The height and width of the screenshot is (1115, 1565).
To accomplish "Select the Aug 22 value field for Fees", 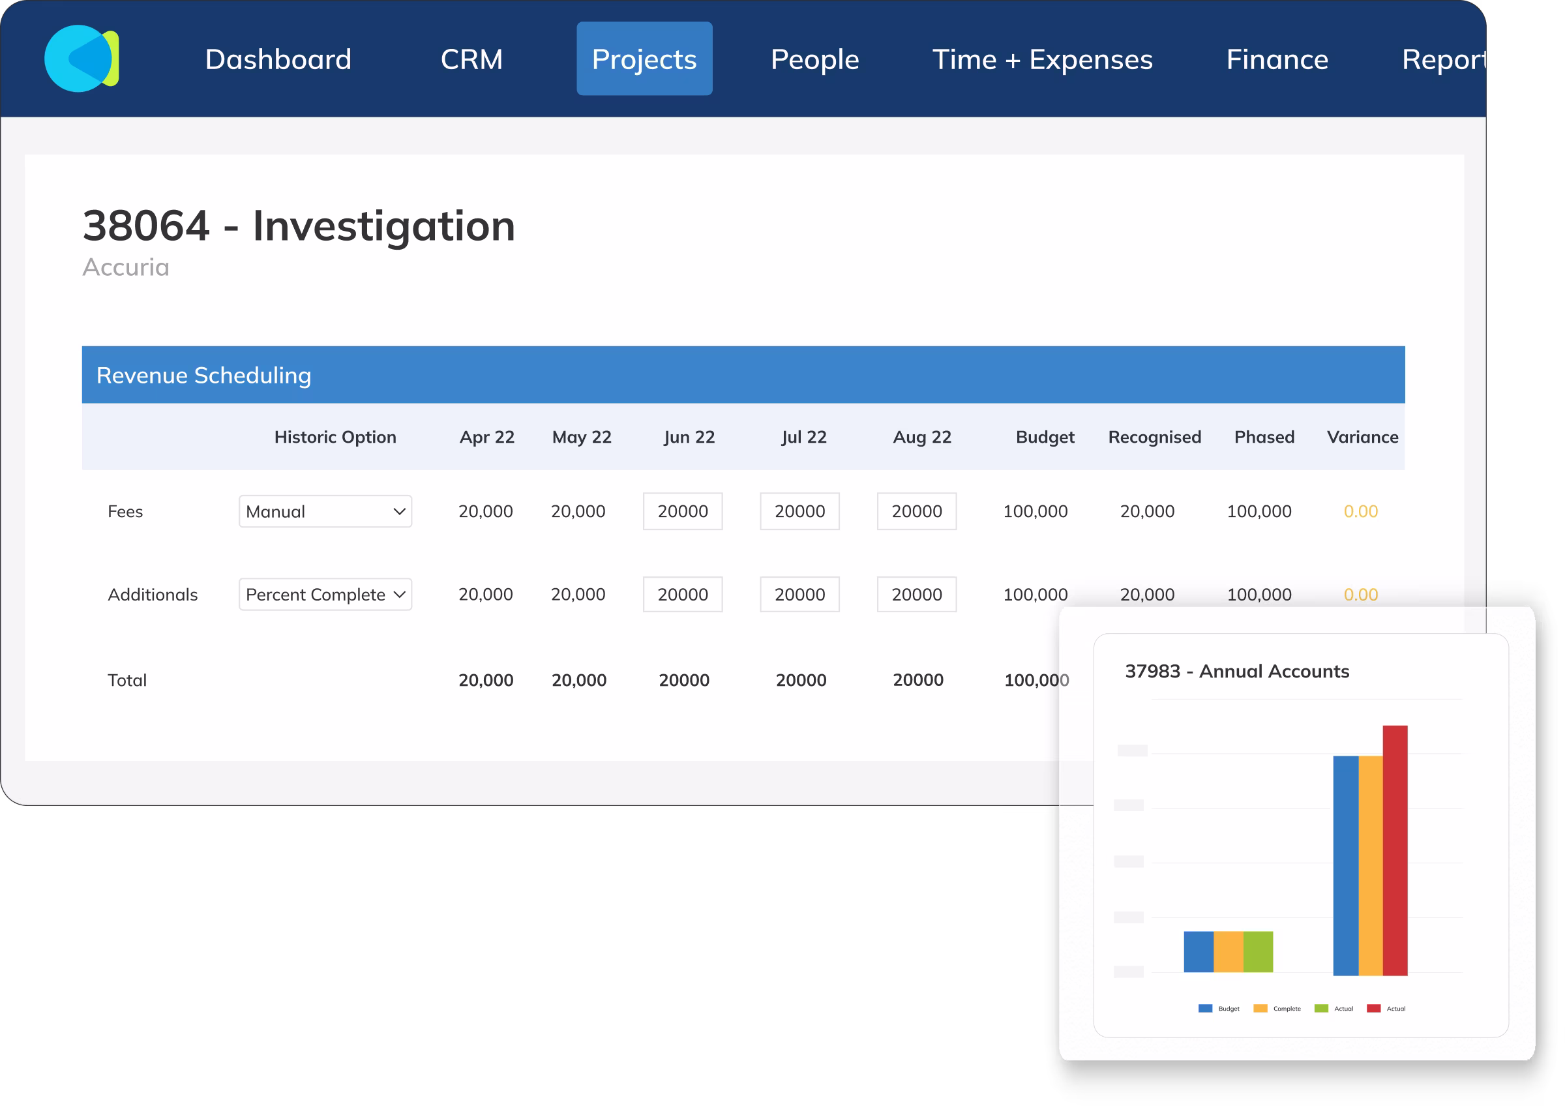I will click(916, 511).
